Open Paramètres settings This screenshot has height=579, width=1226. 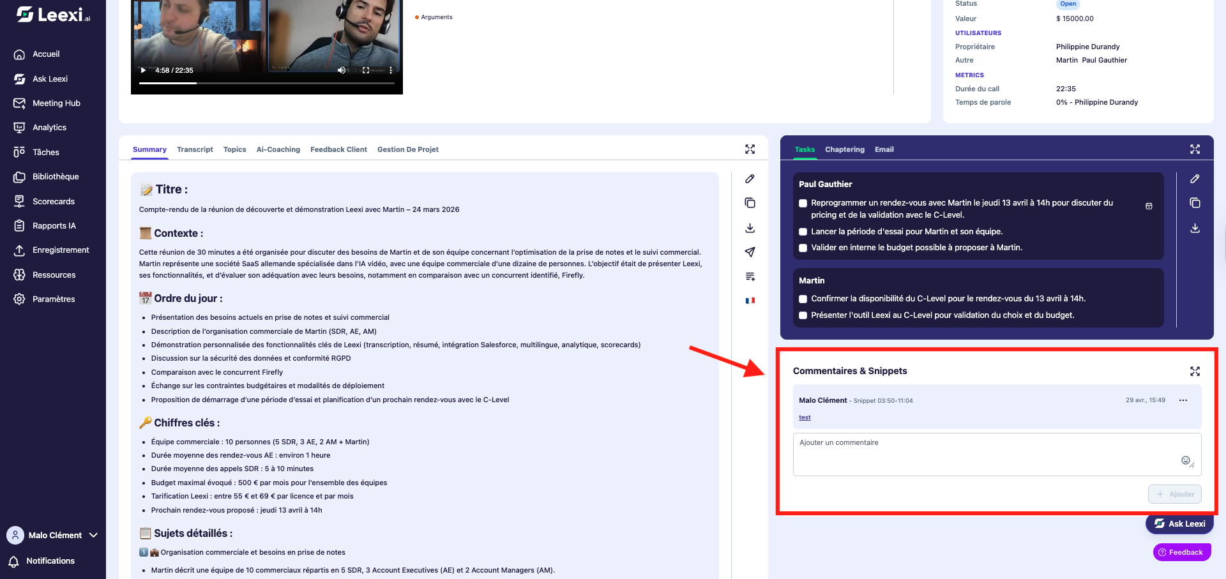[54, 299]
